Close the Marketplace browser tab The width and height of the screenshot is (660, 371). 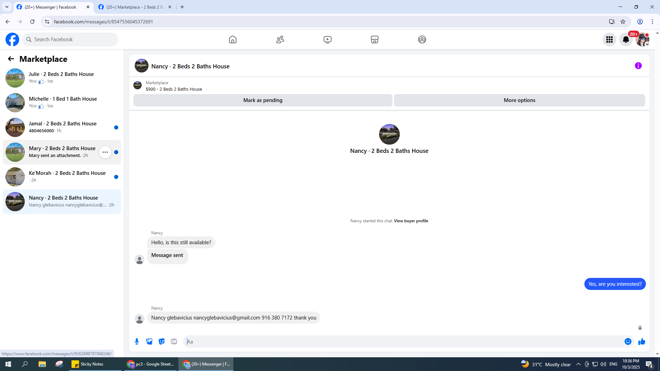click(x=170, y=7)
